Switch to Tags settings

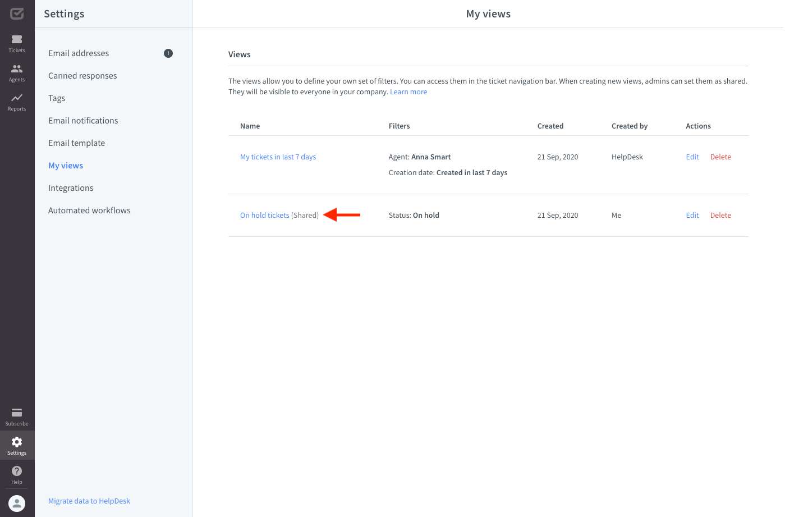56,98
